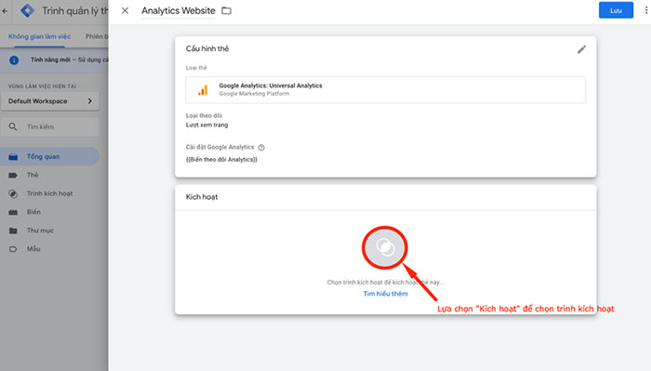The image size is (651, 371).
Task: Edit the Analytics Website tag name
Action: [179, 11]
